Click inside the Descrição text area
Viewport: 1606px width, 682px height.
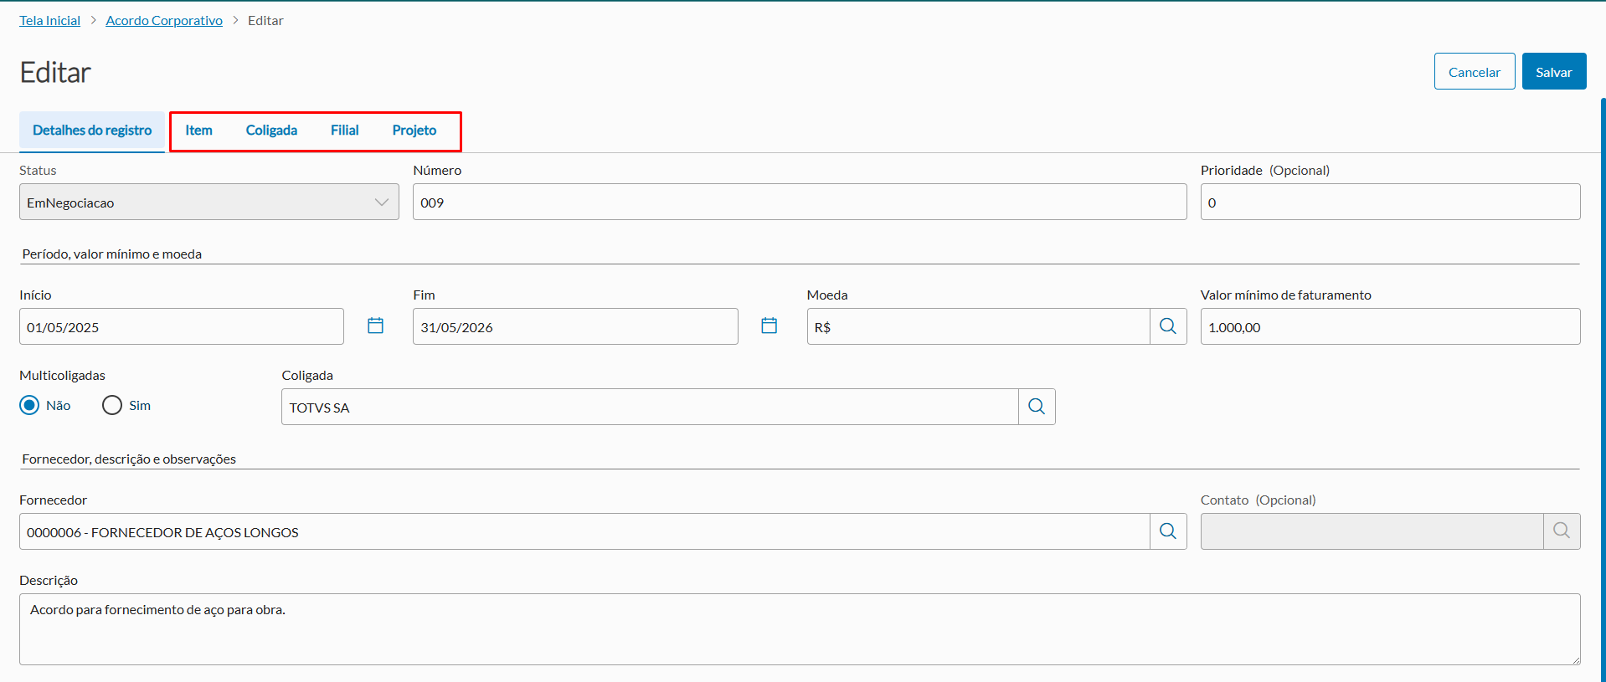coord(799,629)
